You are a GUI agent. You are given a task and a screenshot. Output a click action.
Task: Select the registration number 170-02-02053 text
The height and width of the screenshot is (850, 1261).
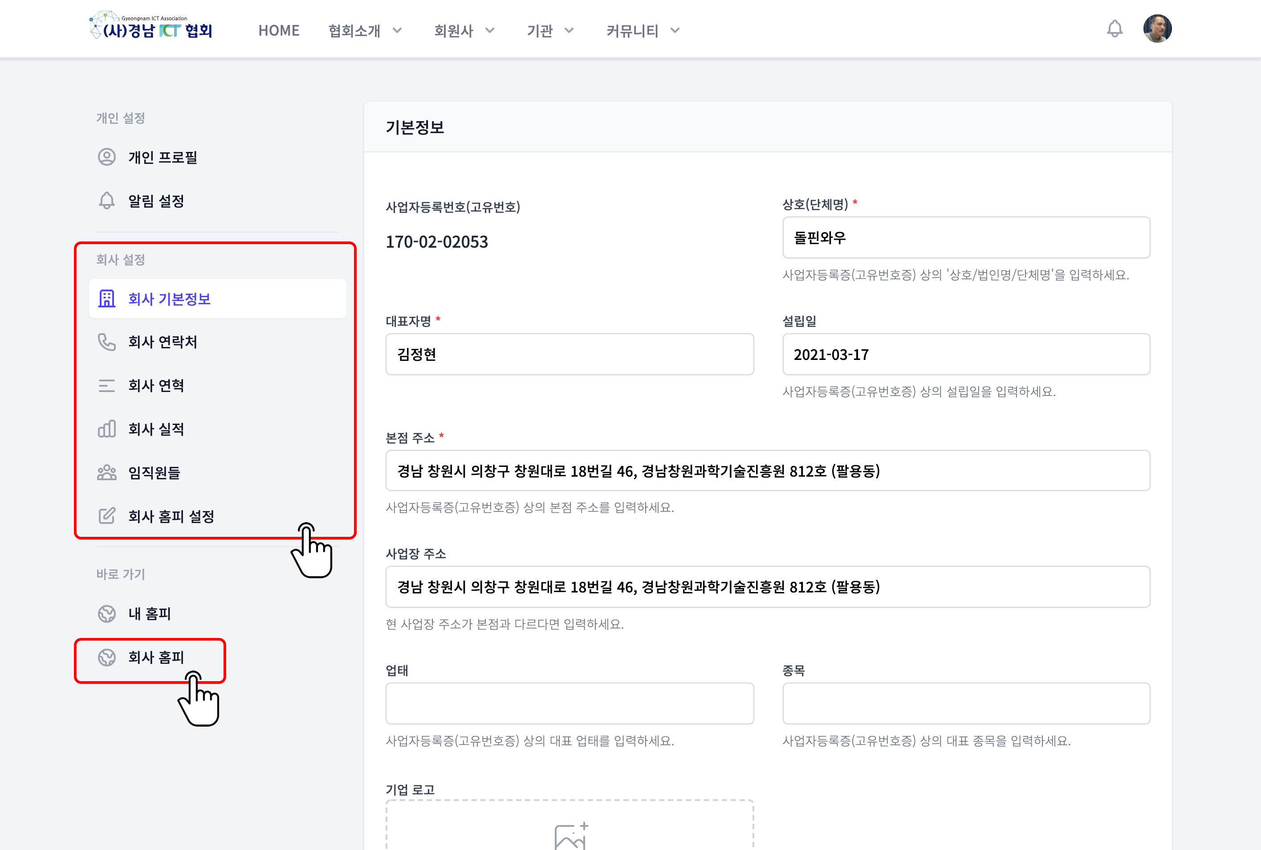(x=436, y=242)
